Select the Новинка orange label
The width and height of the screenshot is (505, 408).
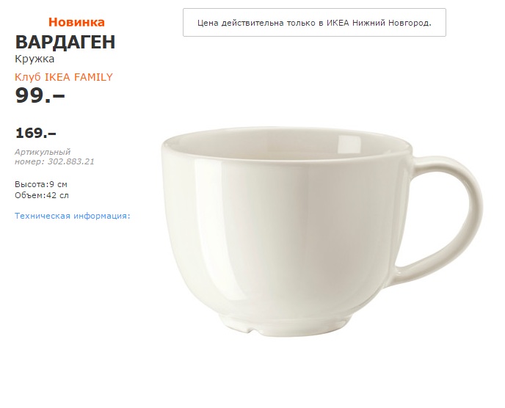[x=76, y=22]
